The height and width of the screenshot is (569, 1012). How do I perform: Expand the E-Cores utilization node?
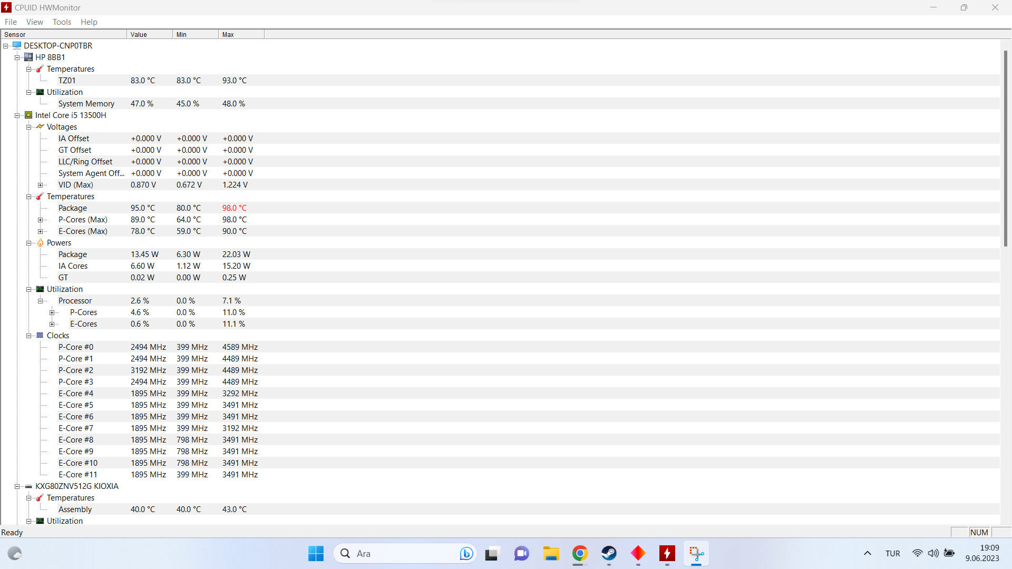[52, 324]
